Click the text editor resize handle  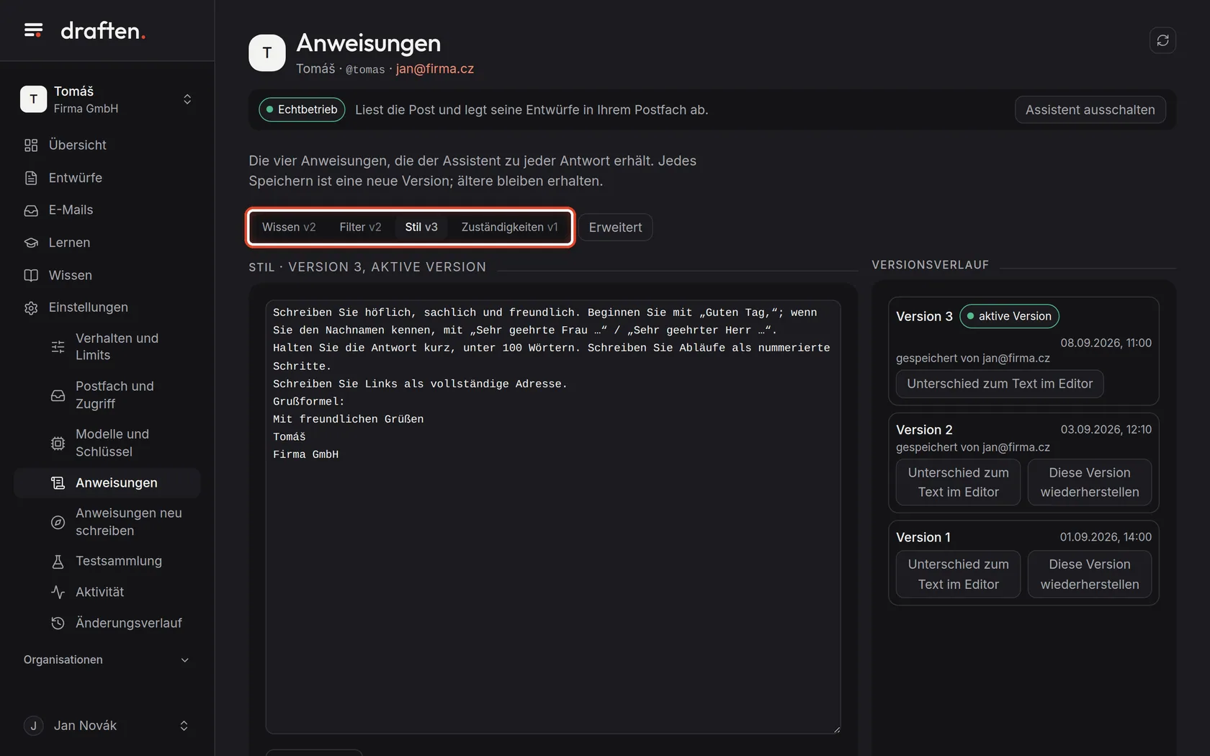[x=836, y=729]
